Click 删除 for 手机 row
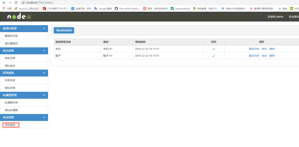Viewport: 299px width, 147px height. pyautogui.click(x=272, y=49)
